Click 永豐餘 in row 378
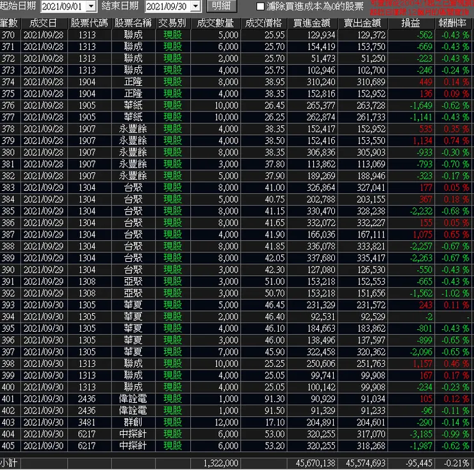The image size is (474, 470). coord(133,129)
